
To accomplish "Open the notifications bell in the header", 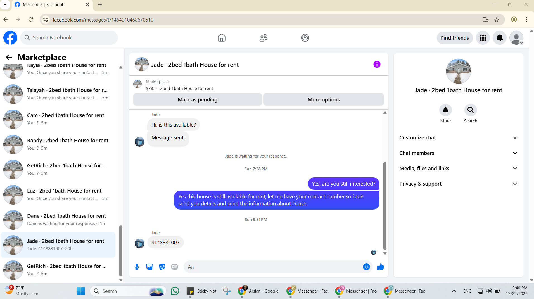I will point(500,38).
